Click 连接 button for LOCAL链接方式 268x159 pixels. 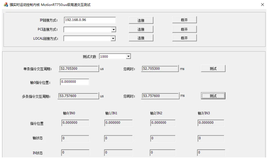click(141, 38)
